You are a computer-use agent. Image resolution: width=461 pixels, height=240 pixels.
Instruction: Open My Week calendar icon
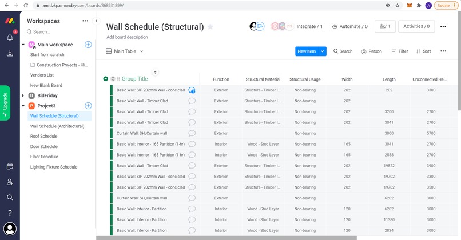pyautogui.click(x=10, y=166)
